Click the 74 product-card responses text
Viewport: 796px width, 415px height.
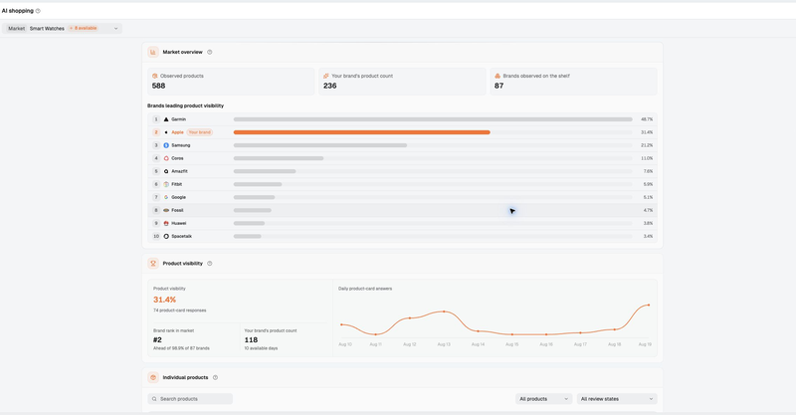pyautogui.click(x=180, y=311)
